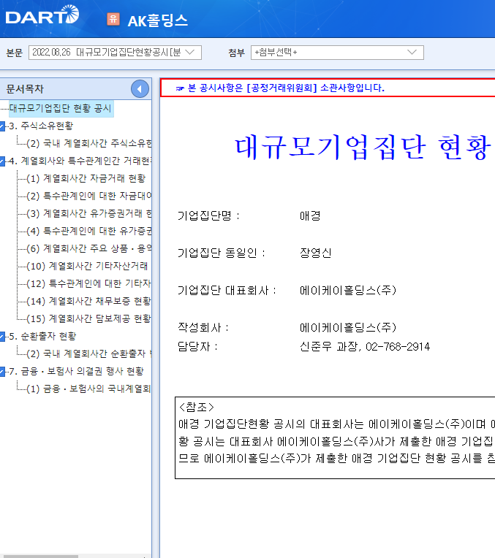Click the AK홀딩스 company title
This screenshot has height=558, width=495.
(x=157, y=20)
